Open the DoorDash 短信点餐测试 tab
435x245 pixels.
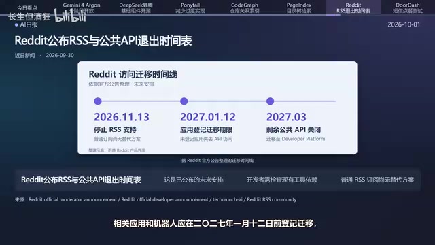pos(408,7)
